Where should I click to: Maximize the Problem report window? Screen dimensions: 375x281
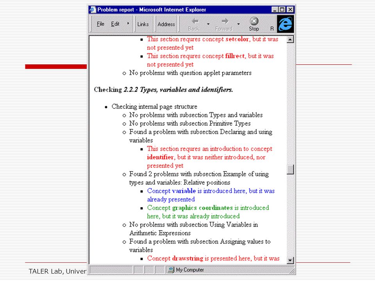(282, 9)
